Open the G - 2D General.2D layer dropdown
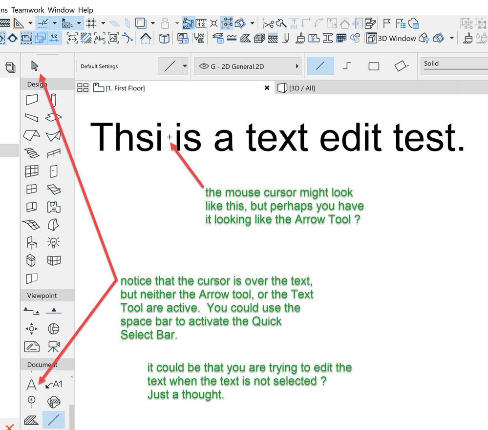488x430 pixels. pyautogui.click(x=248, y=66)
